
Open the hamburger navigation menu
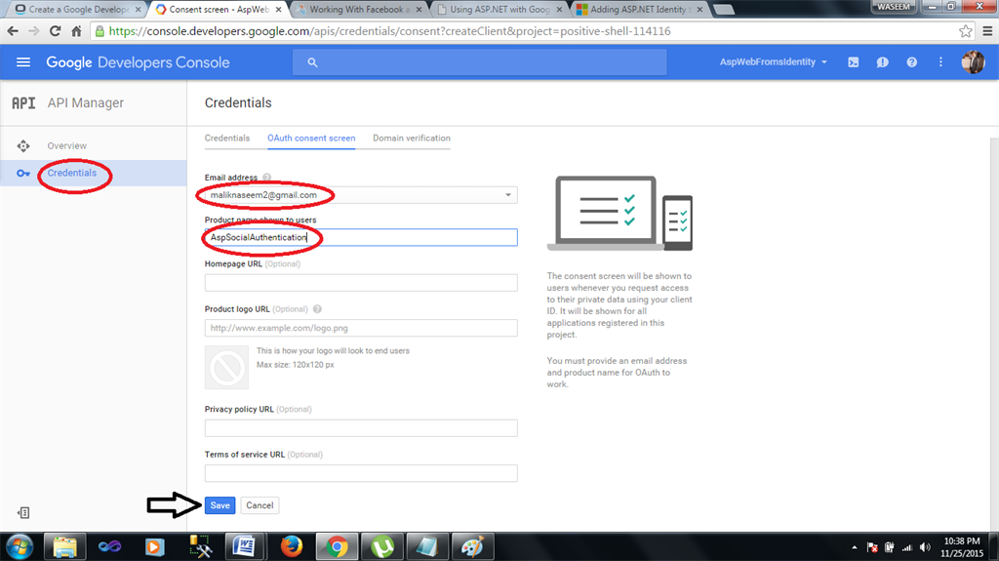coord(23,61)
